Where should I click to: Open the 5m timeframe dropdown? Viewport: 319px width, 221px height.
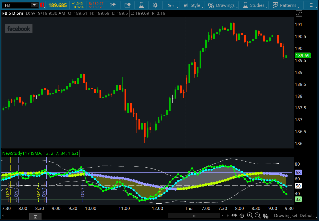[x=171, y=5]
